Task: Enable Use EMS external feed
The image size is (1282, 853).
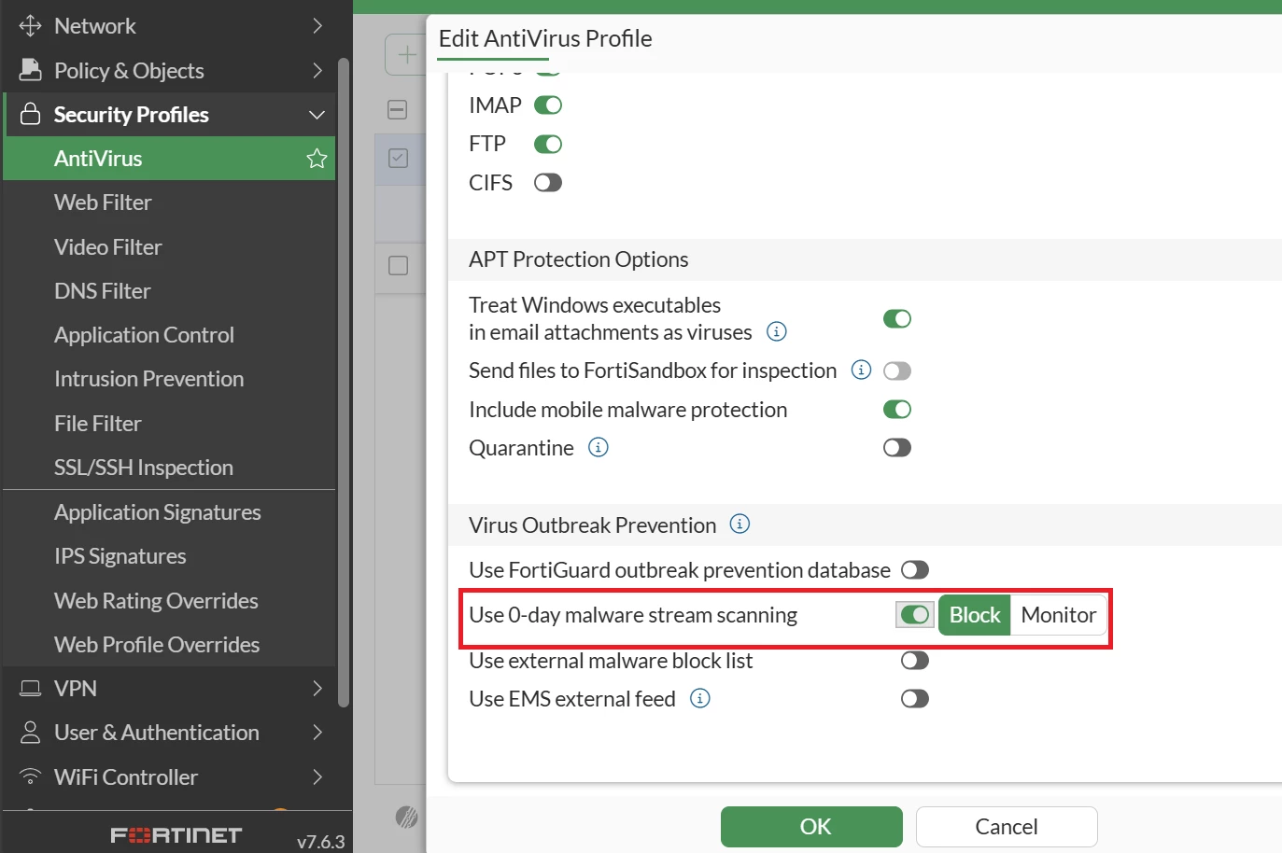Action: click(x=915, y=699)
